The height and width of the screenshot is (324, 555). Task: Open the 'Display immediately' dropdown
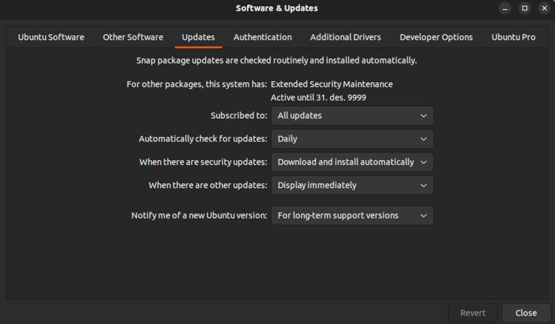coord(352,185)
